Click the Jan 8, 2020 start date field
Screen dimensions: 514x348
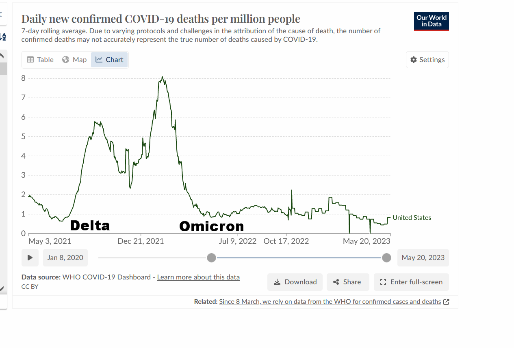65,258
